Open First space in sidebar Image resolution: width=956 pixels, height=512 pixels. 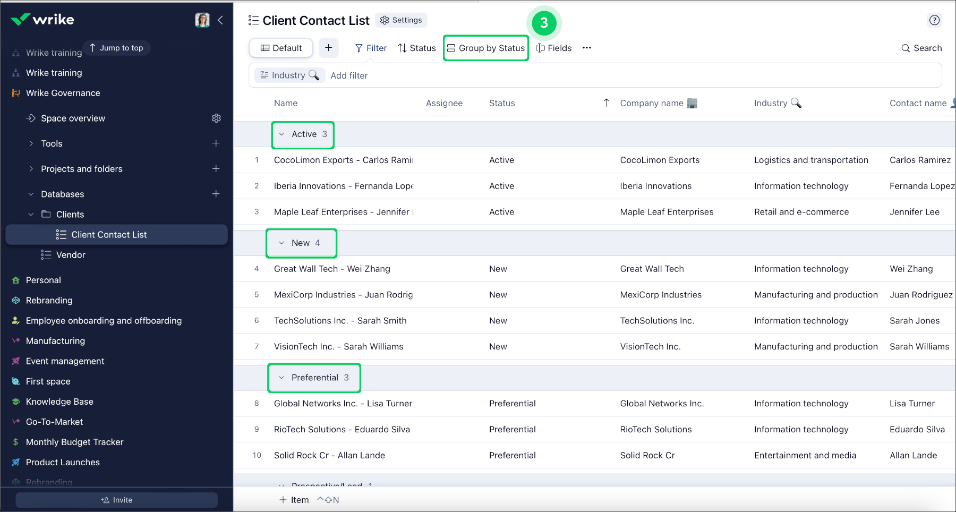tap(48, 381)
